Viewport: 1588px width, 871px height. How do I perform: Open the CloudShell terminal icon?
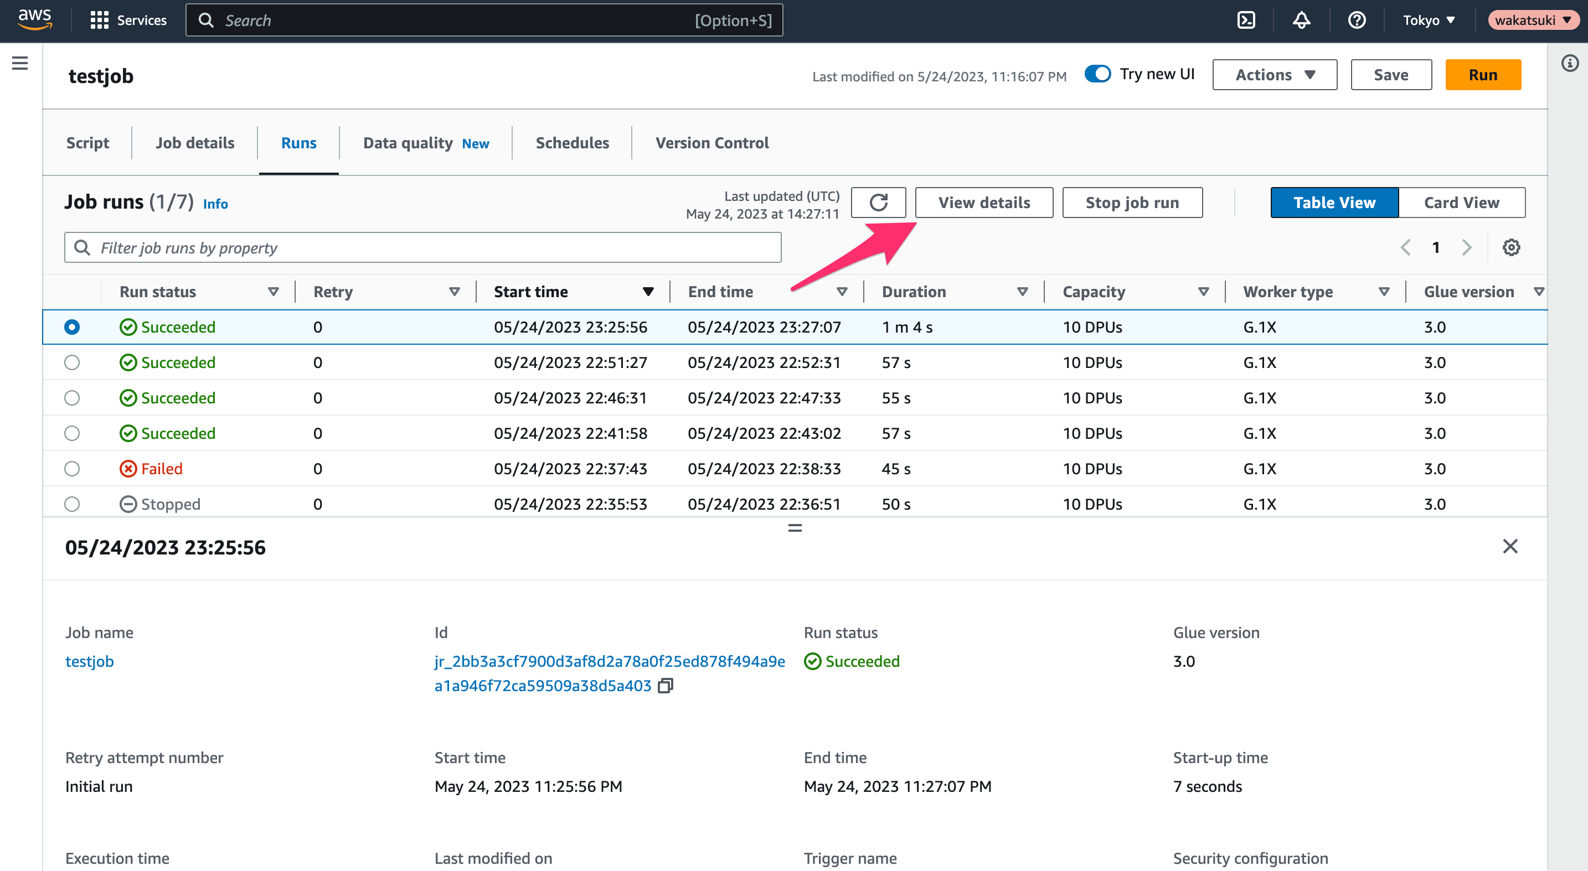(x=1246, y=20)
